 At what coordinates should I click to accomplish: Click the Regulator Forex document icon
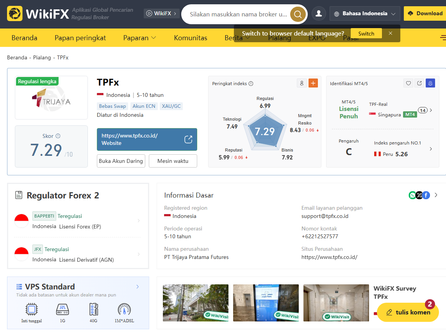19,195
